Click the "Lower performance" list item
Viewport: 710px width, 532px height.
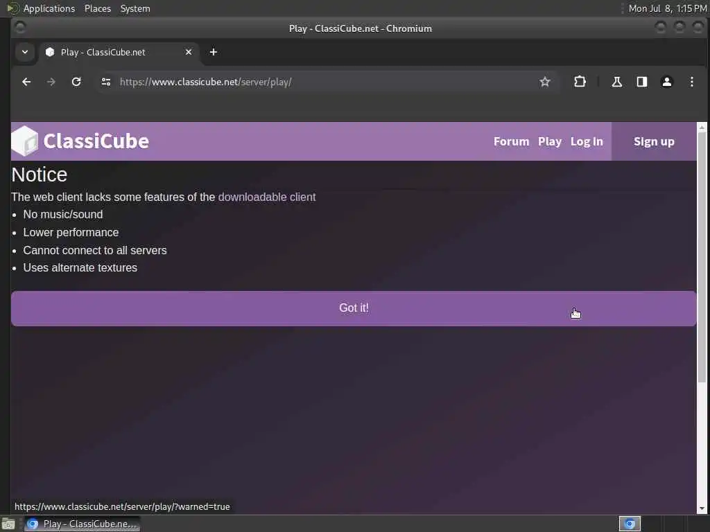71,233
